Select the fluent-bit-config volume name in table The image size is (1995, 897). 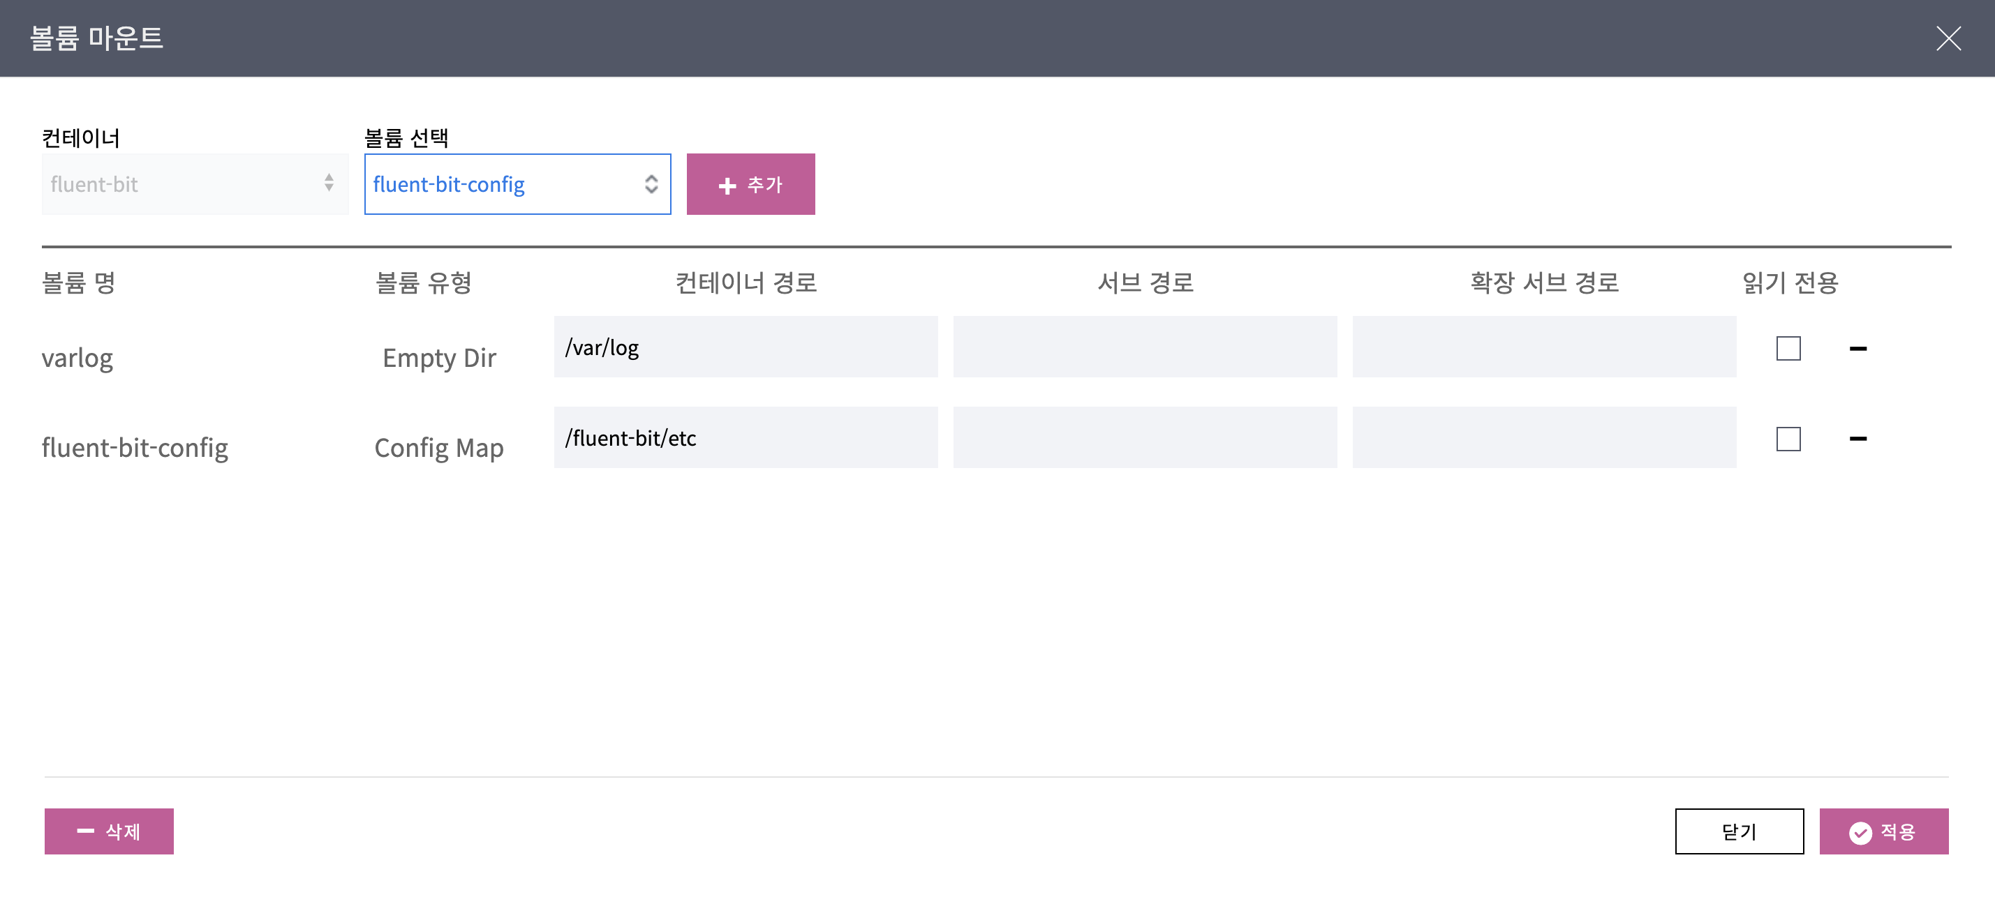click(135, 447)
